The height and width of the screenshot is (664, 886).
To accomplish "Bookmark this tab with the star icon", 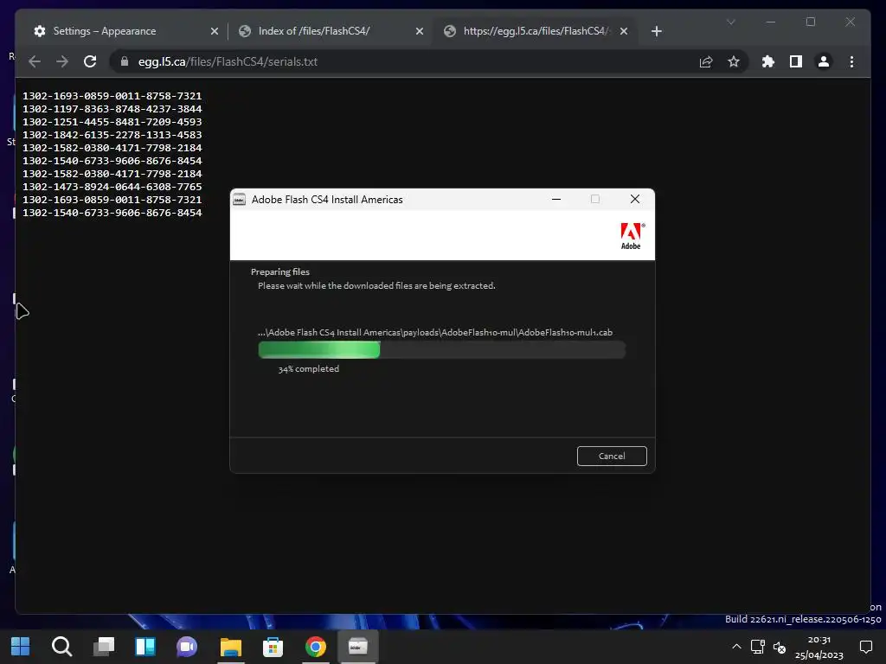I will [x=734, y=61].
